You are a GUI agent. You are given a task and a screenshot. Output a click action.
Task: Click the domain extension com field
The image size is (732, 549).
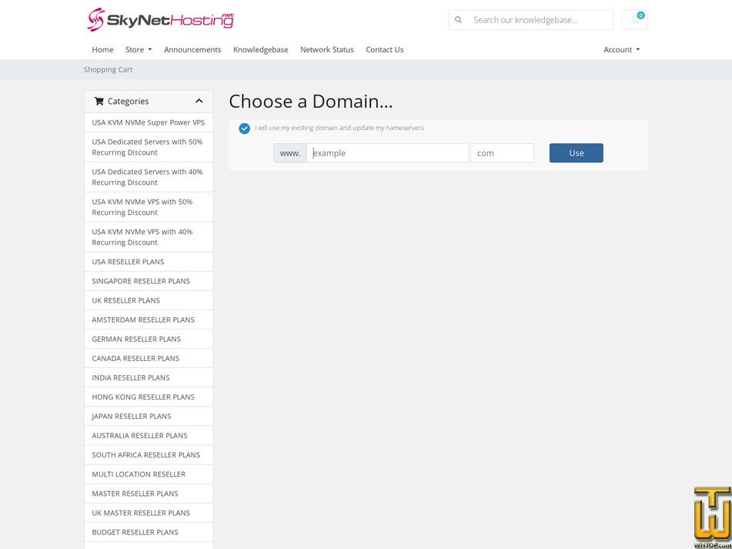click(x=502, y=153)
